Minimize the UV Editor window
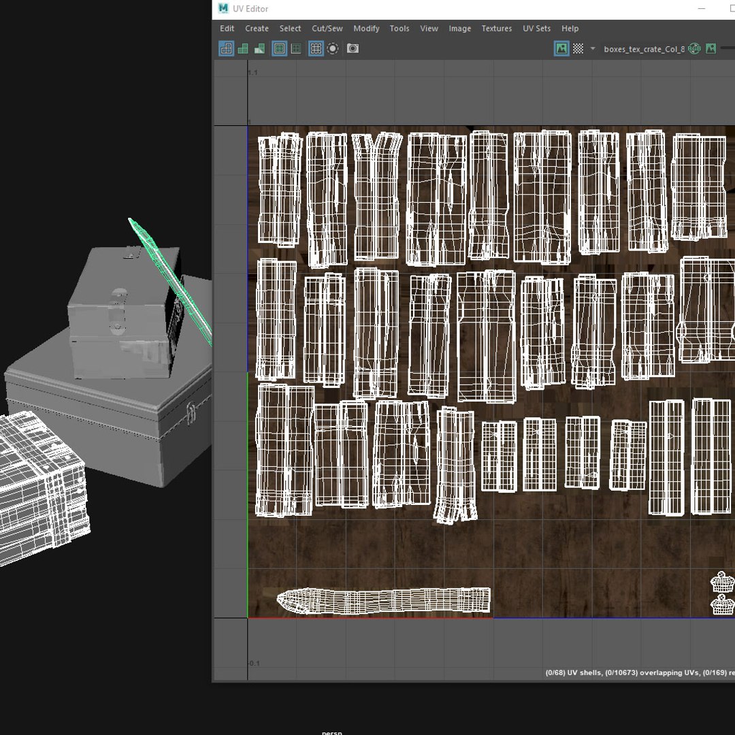Image resolution: width=735 pixels, height=735 pixels. pyautogui.click(x=701, y=8)
